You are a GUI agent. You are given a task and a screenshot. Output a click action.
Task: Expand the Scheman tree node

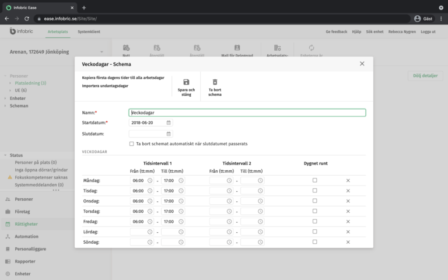[x=6, y=106]
